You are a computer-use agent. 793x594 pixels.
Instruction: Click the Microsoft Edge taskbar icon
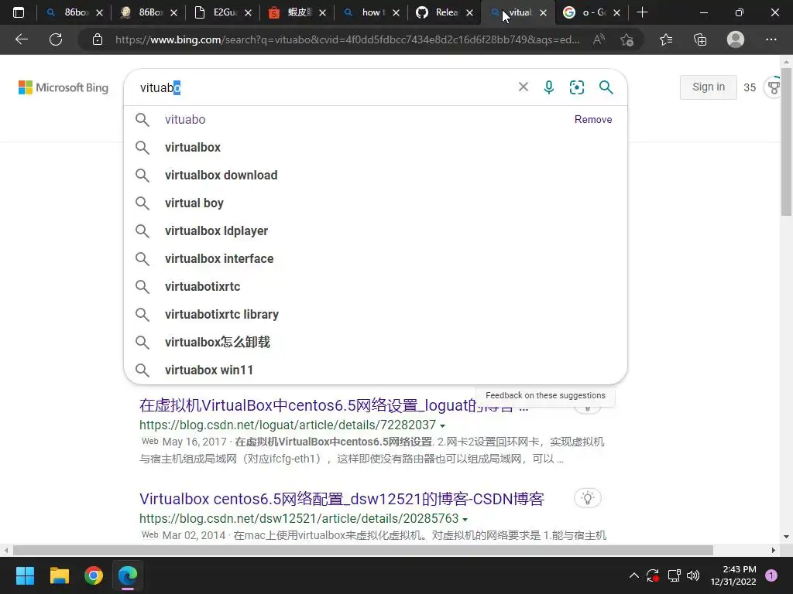(128, 575)
